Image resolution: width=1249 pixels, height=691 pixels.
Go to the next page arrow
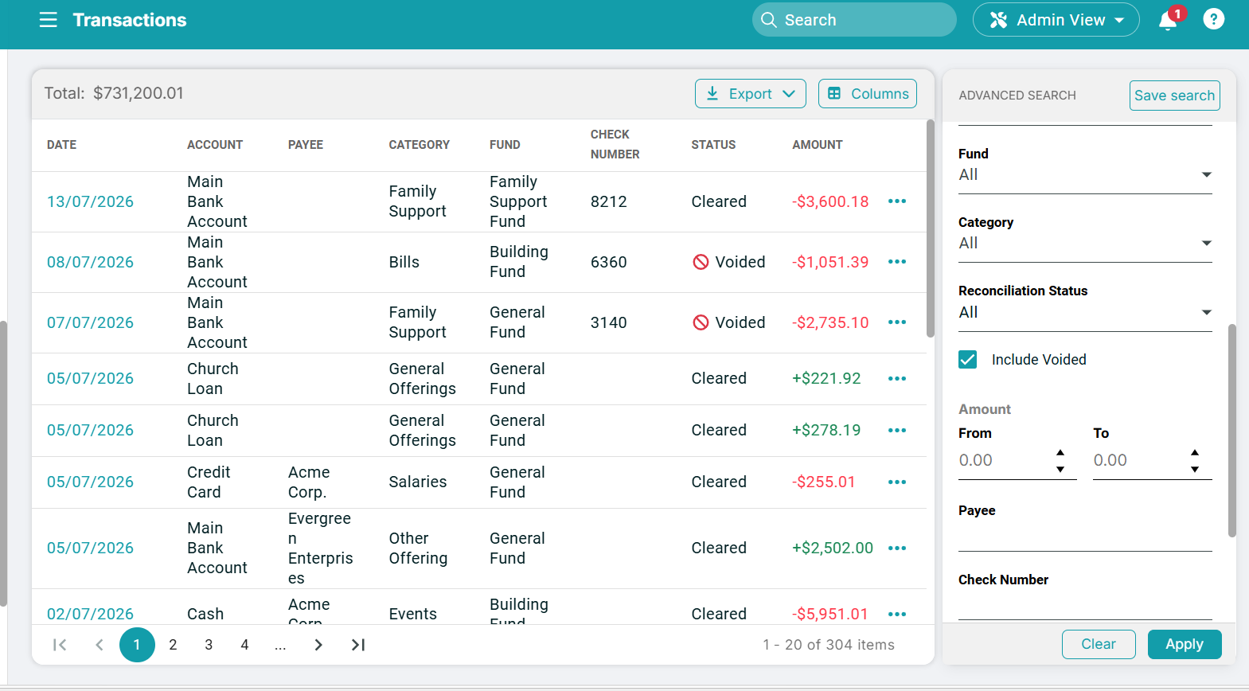tap(318, 645)
